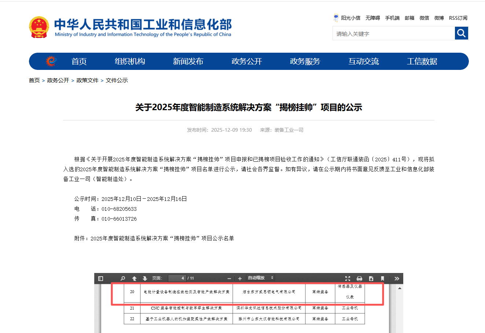Open the 自动缩放 zoom dropdown

pyautogui.click(x=260, y=278)
